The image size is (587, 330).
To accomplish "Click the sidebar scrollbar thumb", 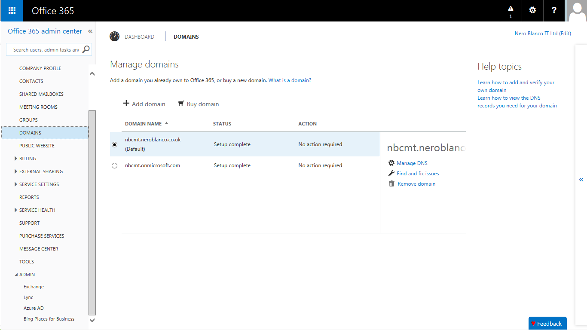I will (x=92, y=213).
